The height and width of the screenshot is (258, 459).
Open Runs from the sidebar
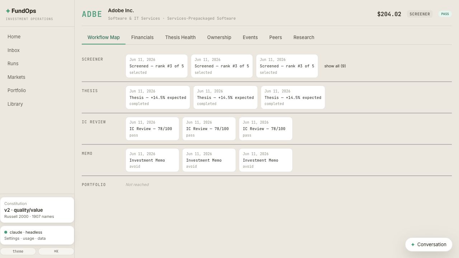[13, 64]
